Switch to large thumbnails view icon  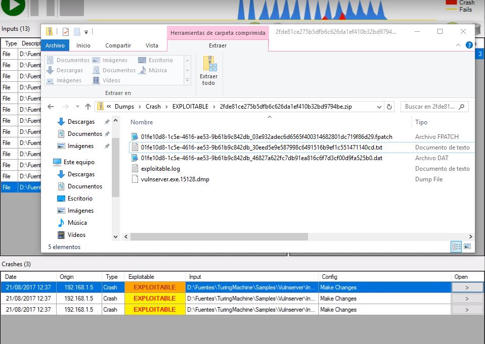point(467,247)
